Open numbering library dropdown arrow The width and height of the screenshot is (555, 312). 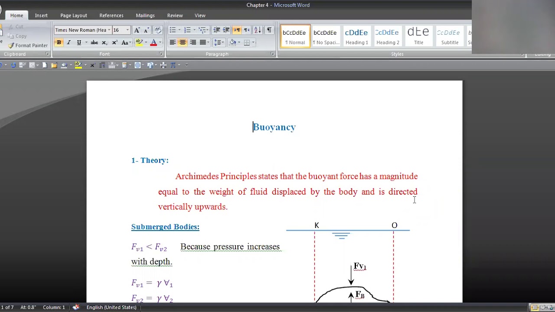[x=194, y=30]
